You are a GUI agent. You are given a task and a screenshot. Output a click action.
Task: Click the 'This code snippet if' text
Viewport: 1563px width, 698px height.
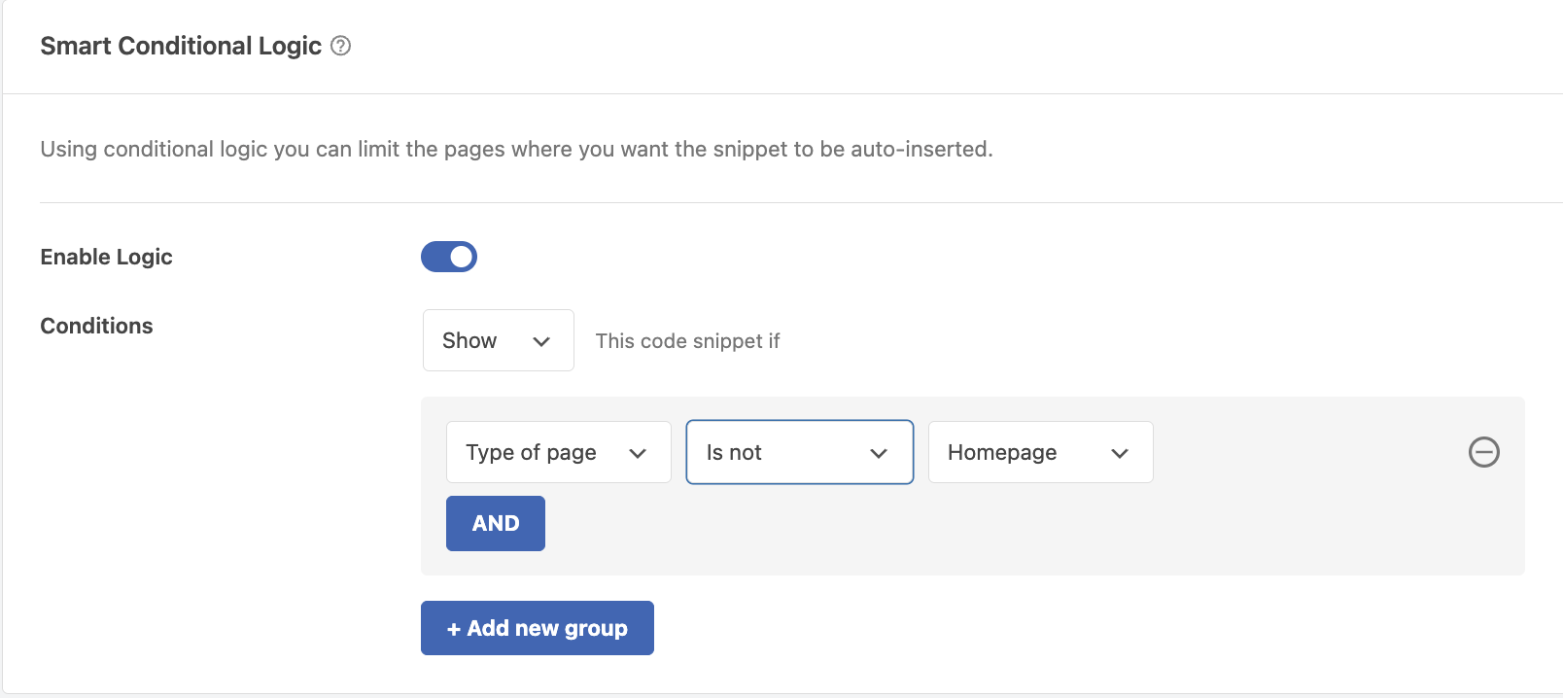click(x=687, y=341)
